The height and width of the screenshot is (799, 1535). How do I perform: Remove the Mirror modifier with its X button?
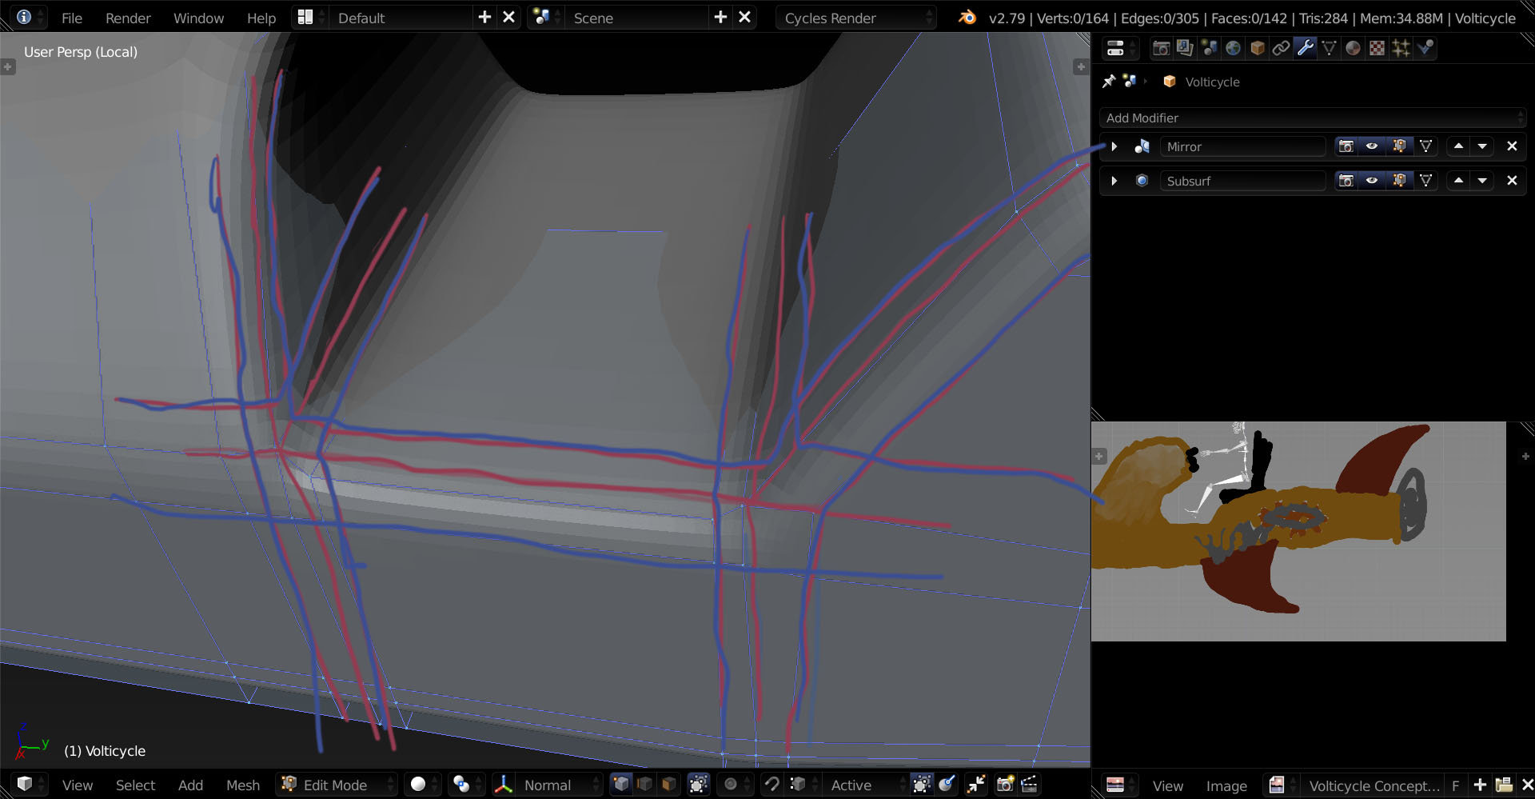[1512, 146]
